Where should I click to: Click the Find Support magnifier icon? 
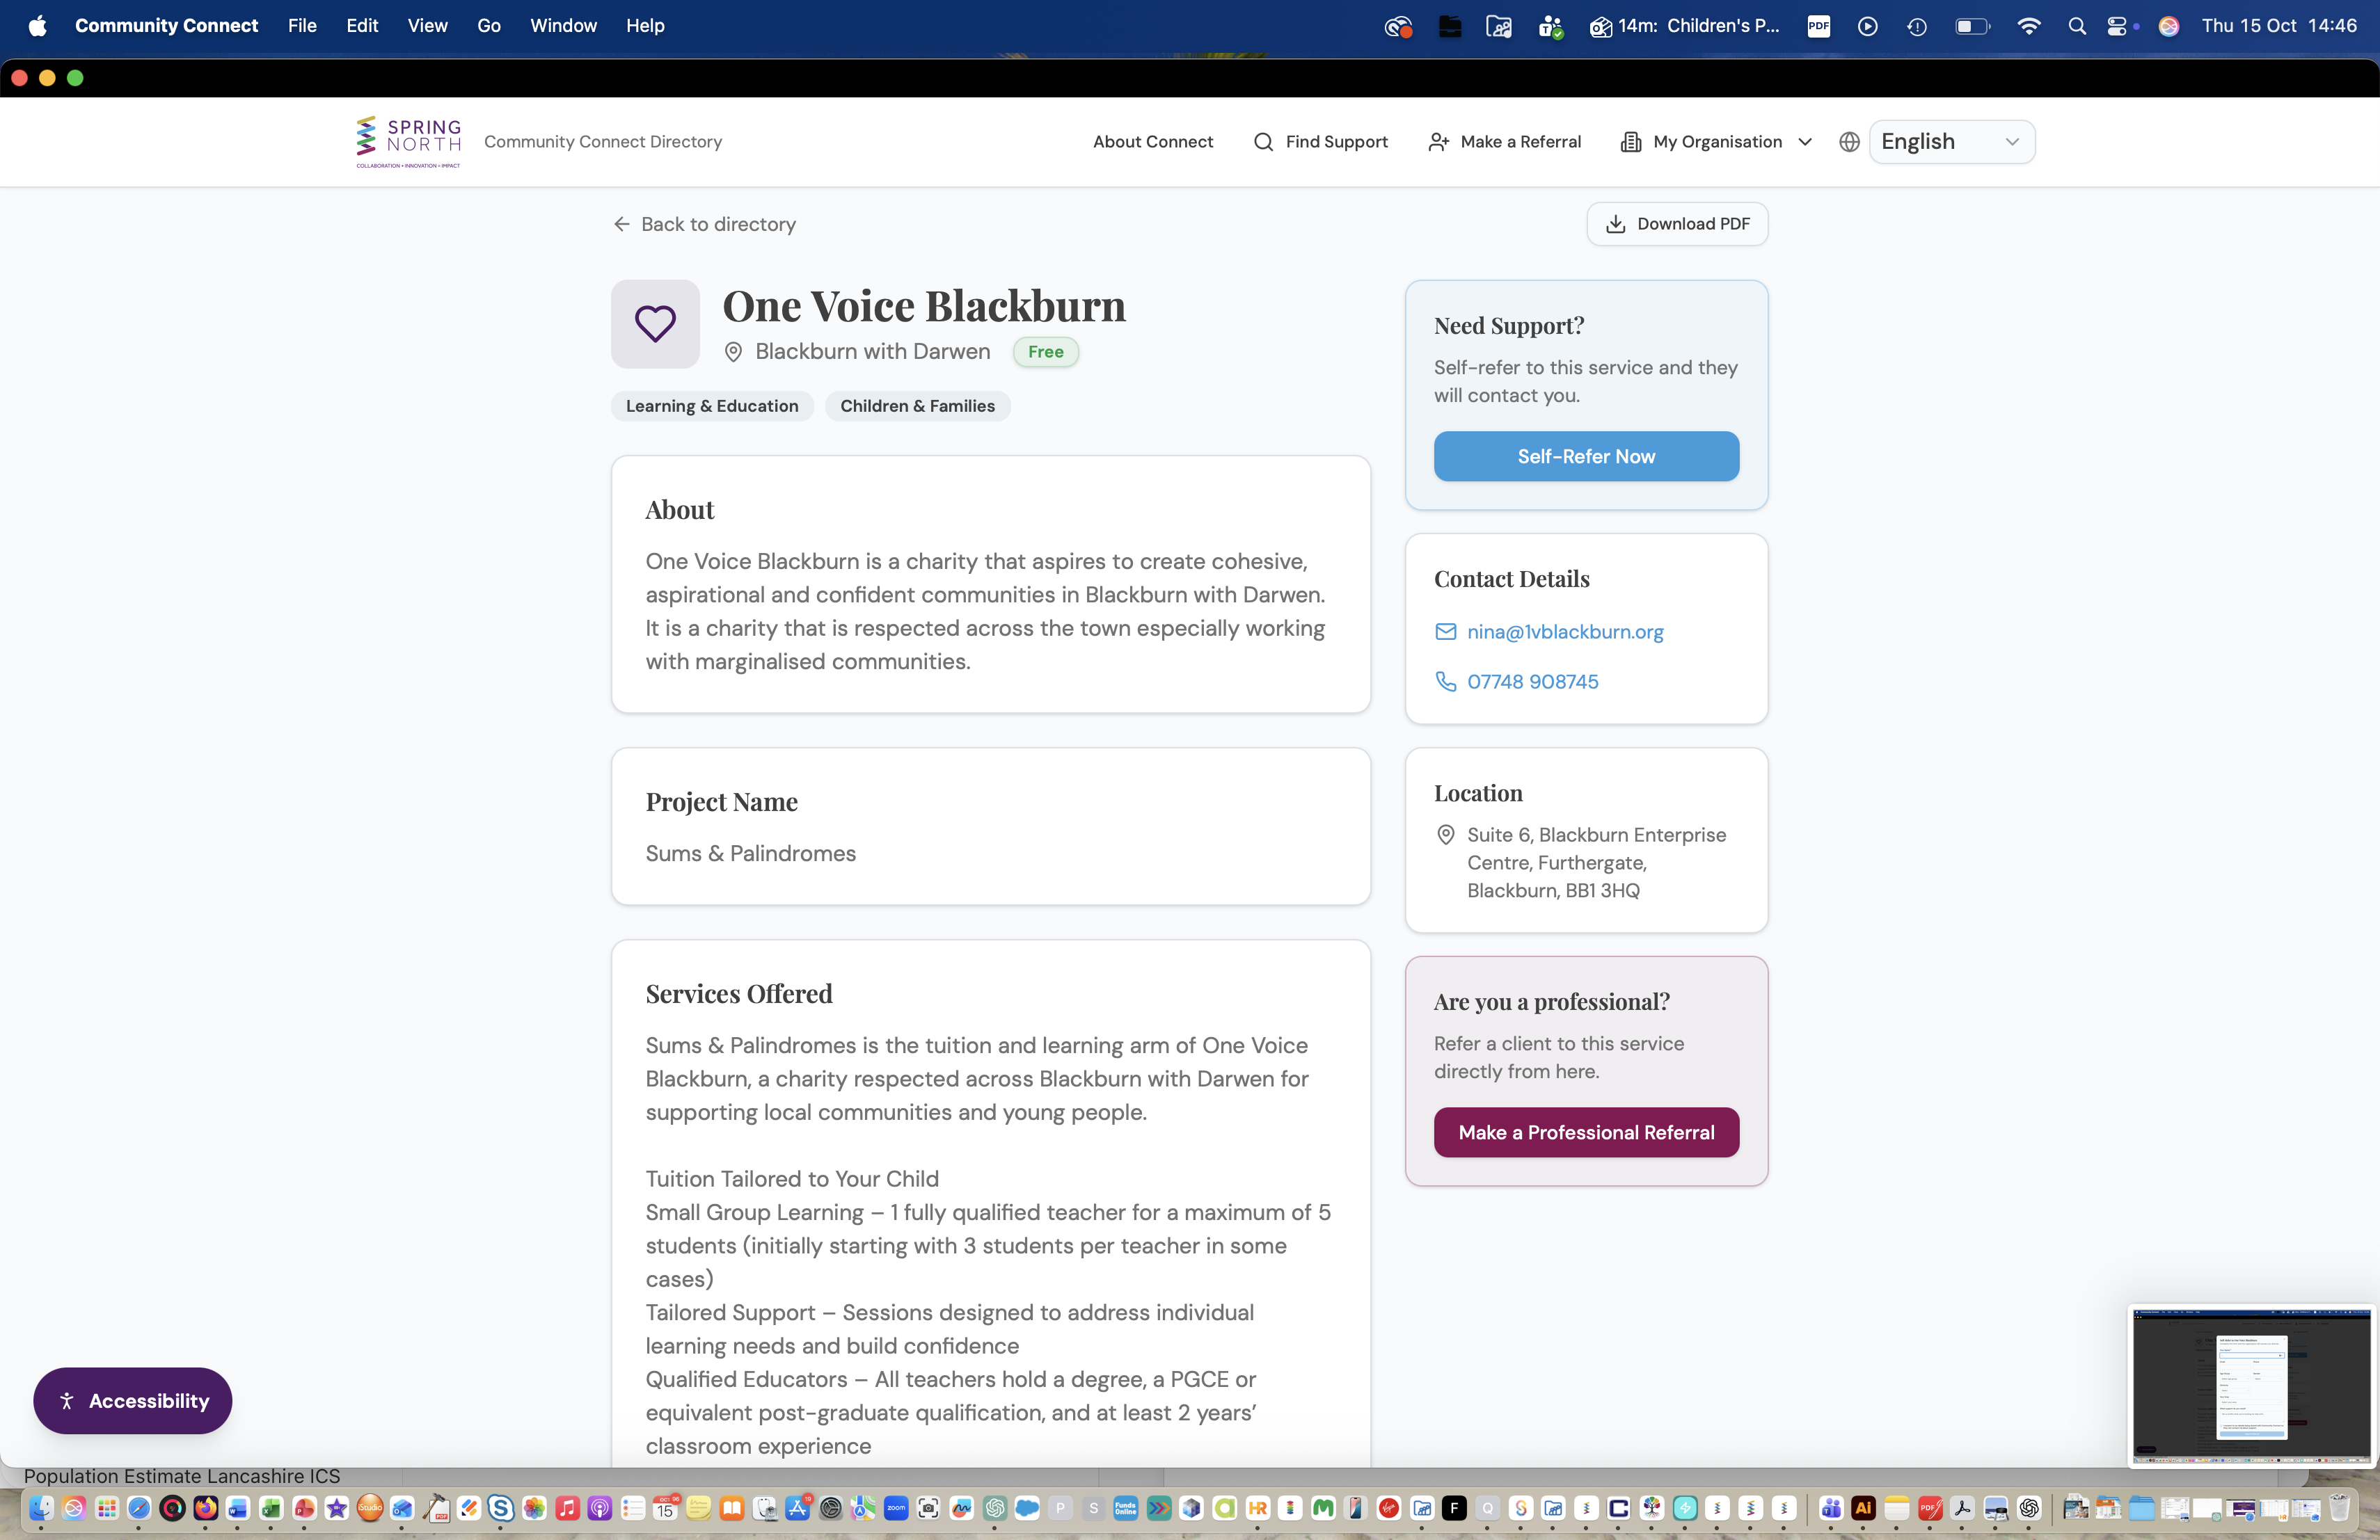tap(1263, 142)
